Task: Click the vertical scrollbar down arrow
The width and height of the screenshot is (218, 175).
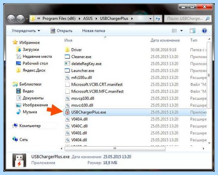Action: click(x=209, y=143)
